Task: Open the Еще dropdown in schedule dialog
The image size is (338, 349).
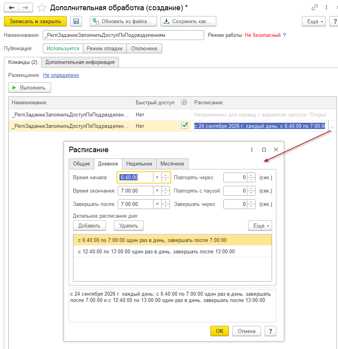Action: coord(260,226)
